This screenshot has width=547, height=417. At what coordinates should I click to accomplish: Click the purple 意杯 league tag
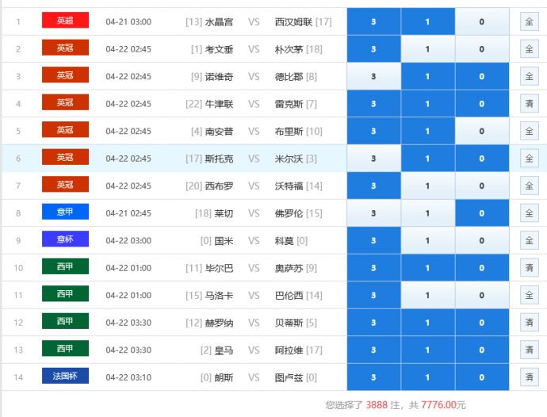65,239
